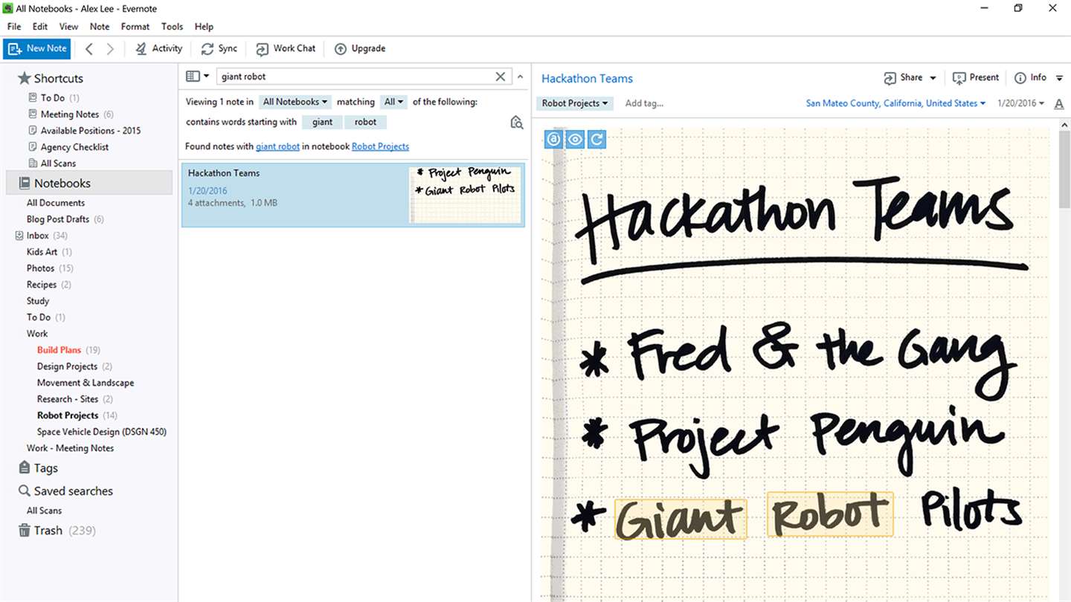Open the Tools menu
This screenshot has height=602, width=1071.
coord(172,26)
